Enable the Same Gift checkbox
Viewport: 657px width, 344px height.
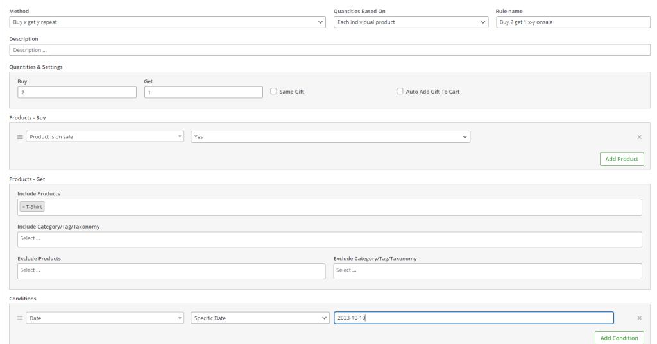(x=274, y=92)
